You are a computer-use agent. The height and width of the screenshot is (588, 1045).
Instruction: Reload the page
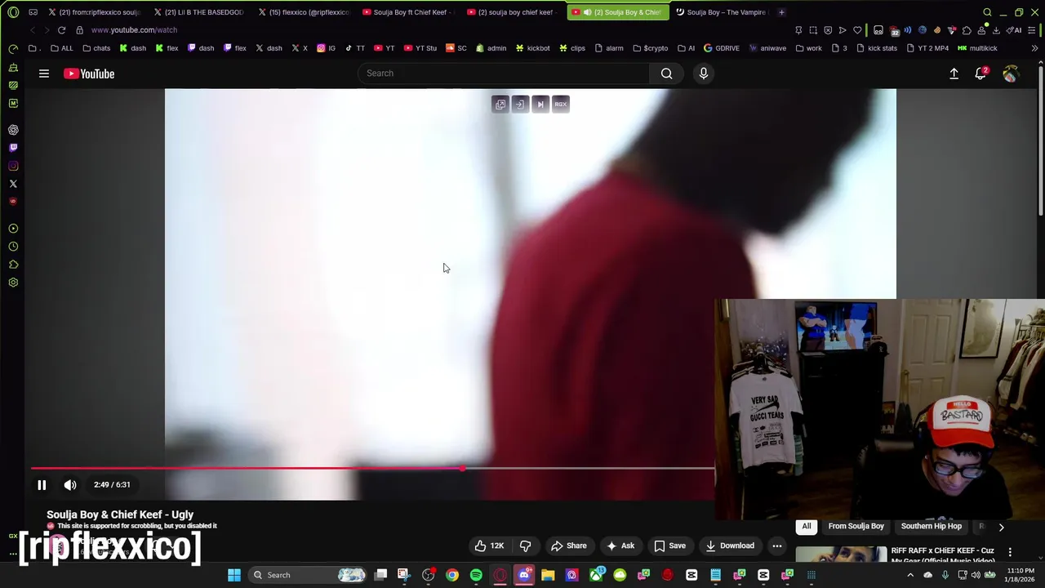(x=61, y=30)
